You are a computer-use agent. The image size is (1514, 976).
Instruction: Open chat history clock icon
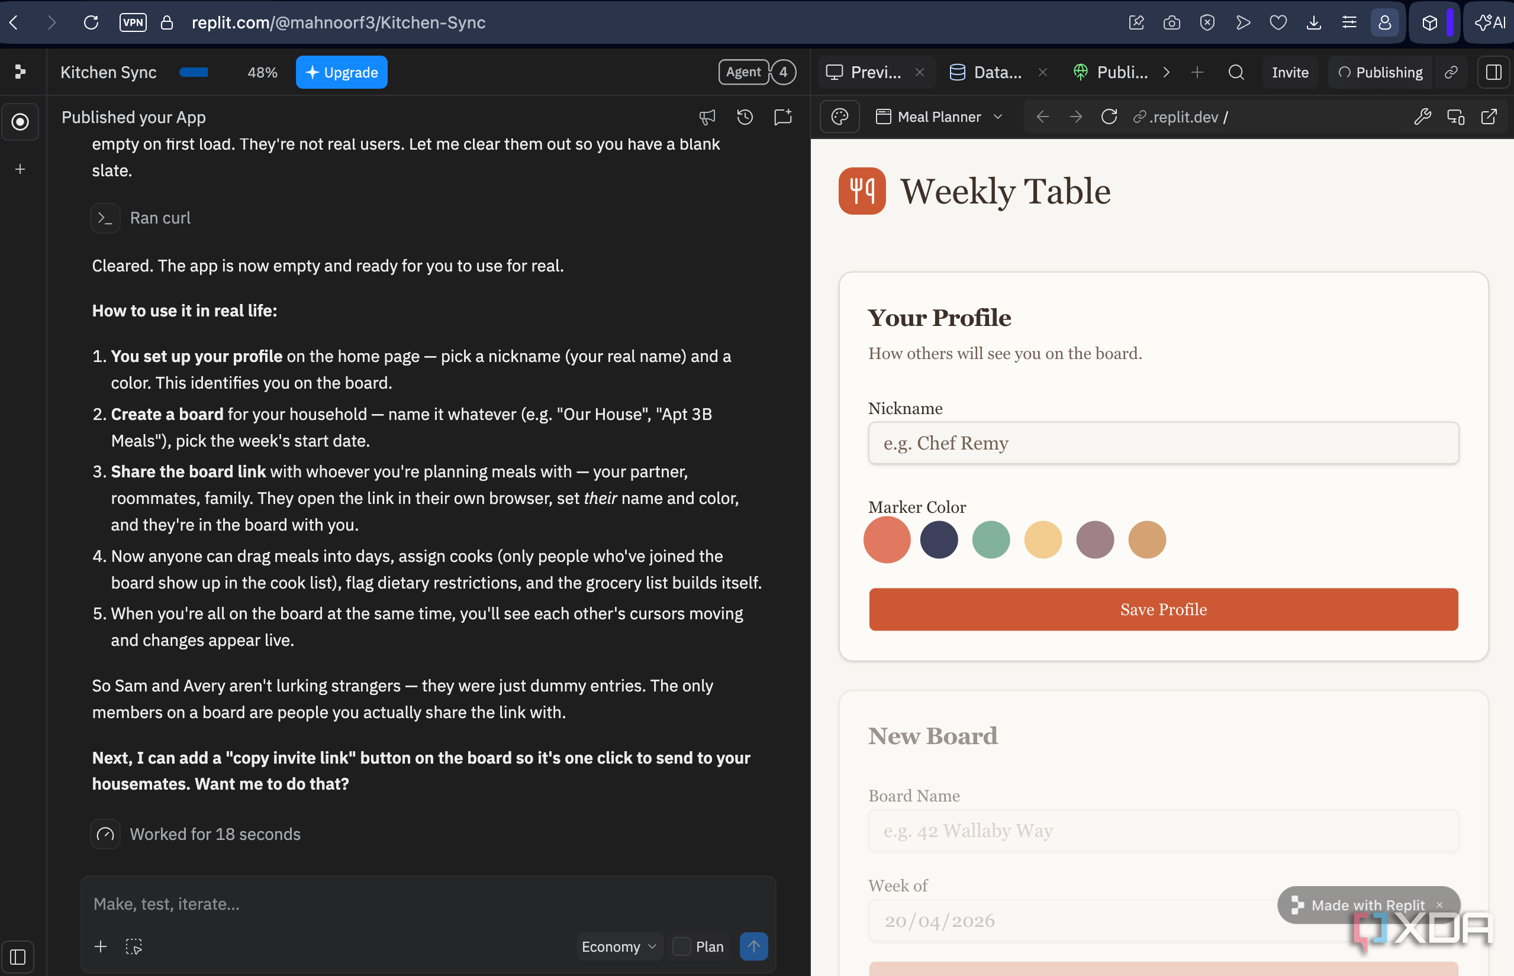point(745,117)
